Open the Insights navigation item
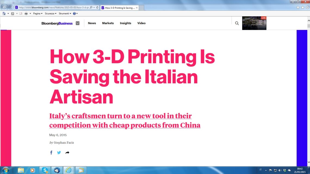 tap(125, 23)
